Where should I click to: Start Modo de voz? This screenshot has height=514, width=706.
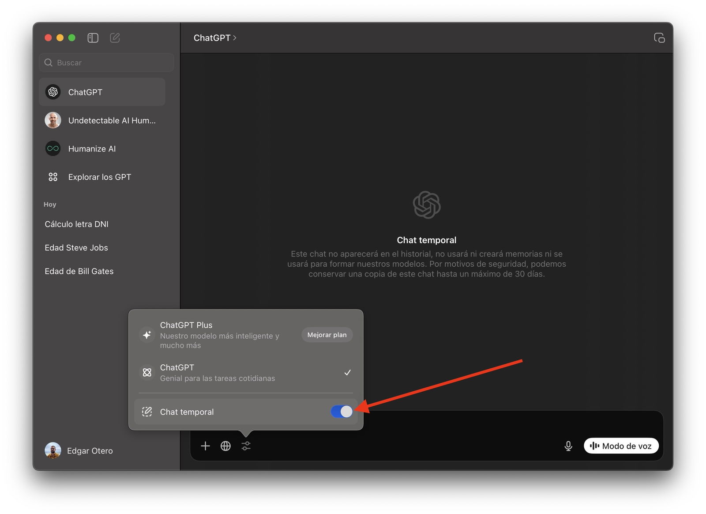click(621, 446)
